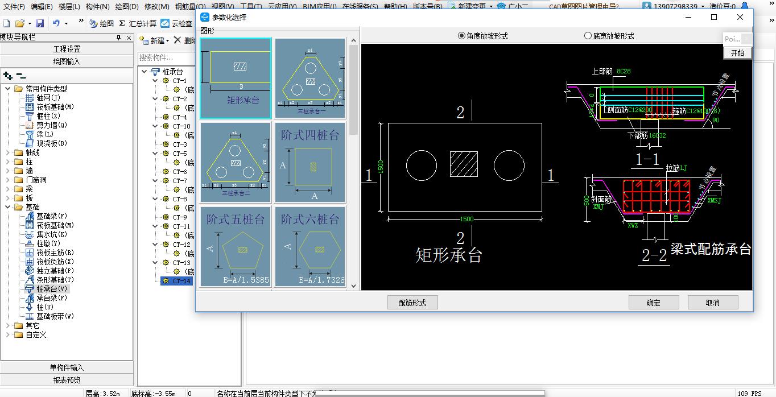
Task: Collapse the CT-10 tree node
Action: (155, 126)
